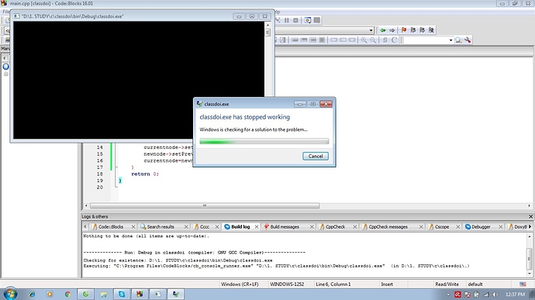
Task: Open search options wrench icon
Action: click(468, 40)
